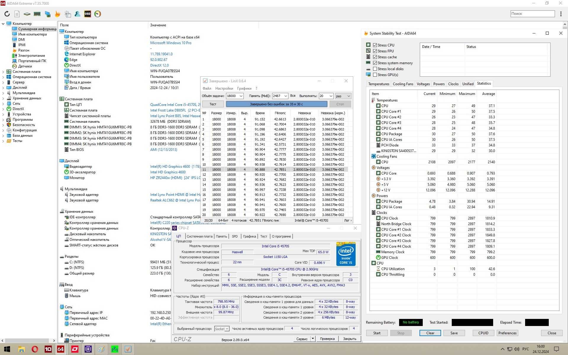Image resolution: width=568 pixels, height=355 pixels.
Task: Click the memory module icon in AIDA64 toolbar
Action: tap(37, 14)
